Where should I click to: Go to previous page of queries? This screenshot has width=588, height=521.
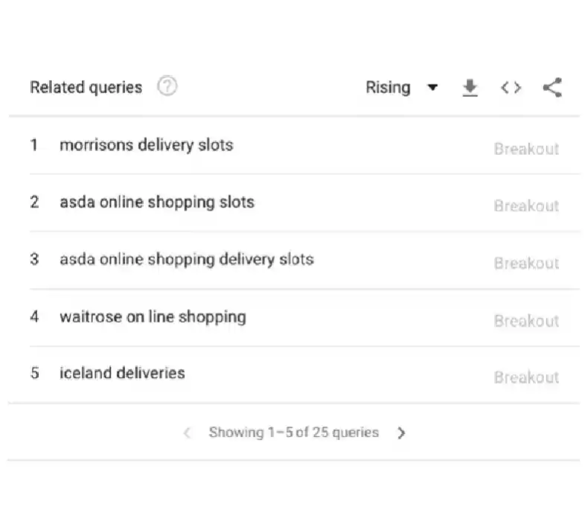(x=187, y=433)
